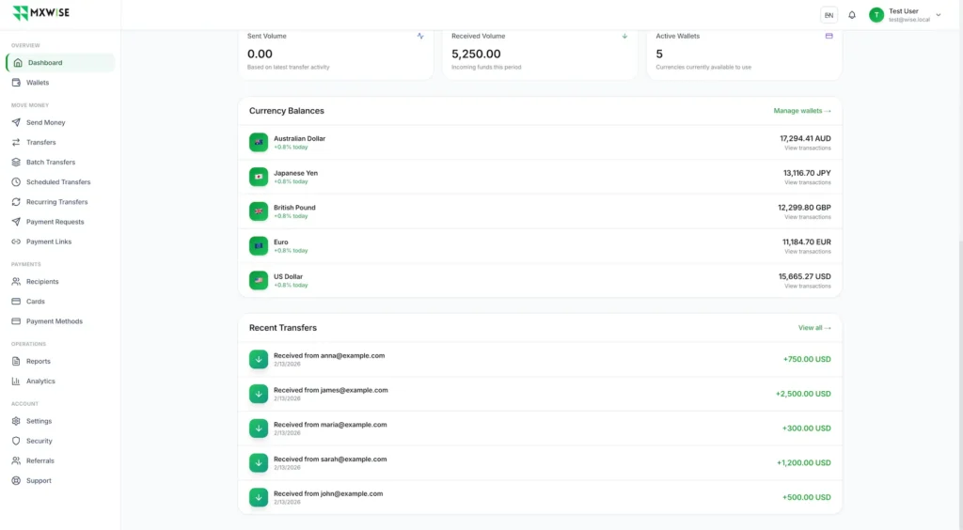
Task: Click the Euro row name text
Action: (x=280, y=242)
